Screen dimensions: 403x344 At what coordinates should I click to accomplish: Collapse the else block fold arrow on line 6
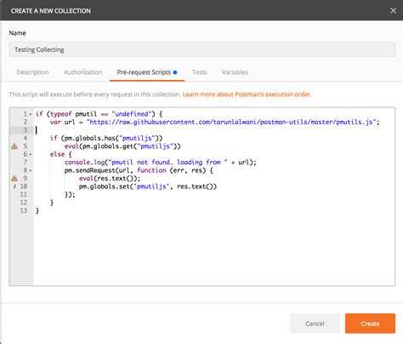(31, 155)
